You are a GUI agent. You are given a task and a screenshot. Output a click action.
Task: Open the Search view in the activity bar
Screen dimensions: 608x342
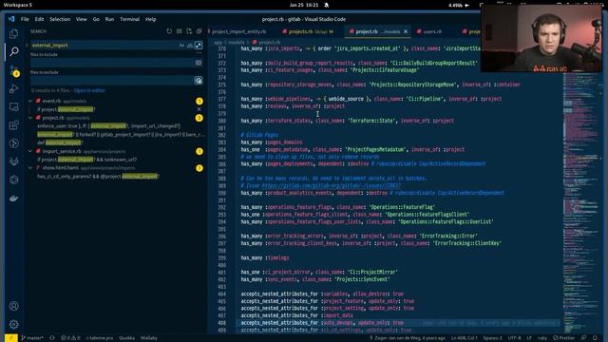coord(14,51)
